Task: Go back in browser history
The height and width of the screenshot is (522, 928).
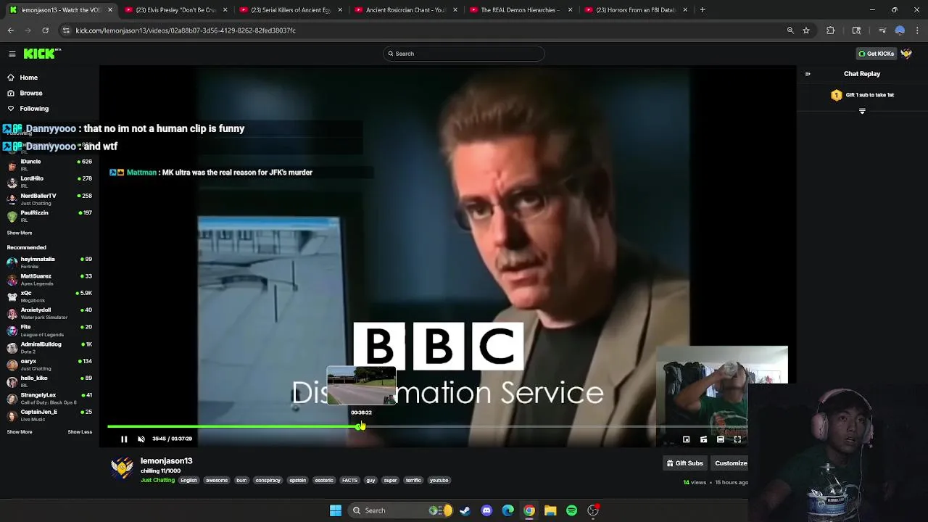Action: (x=11, y=30)
